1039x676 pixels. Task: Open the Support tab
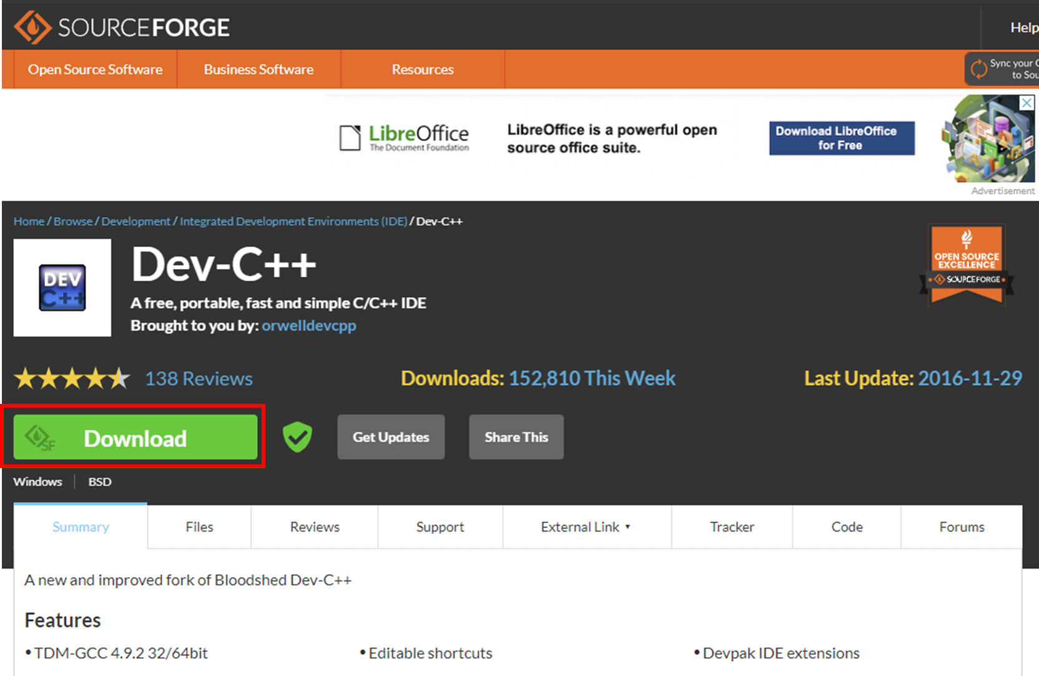click(440, 527)
